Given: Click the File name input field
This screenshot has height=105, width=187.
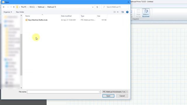Looking at the screenshot, I should tap(63, 92).
